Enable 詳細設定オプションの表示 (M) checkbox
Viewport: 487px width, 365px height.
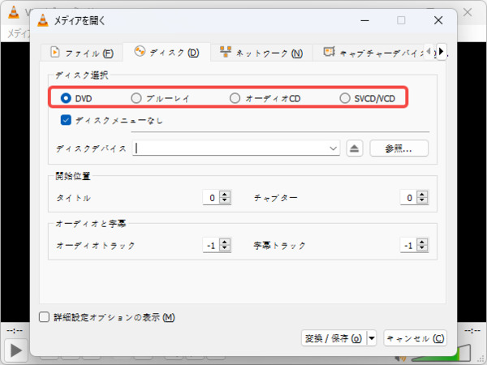click(44, 317)
